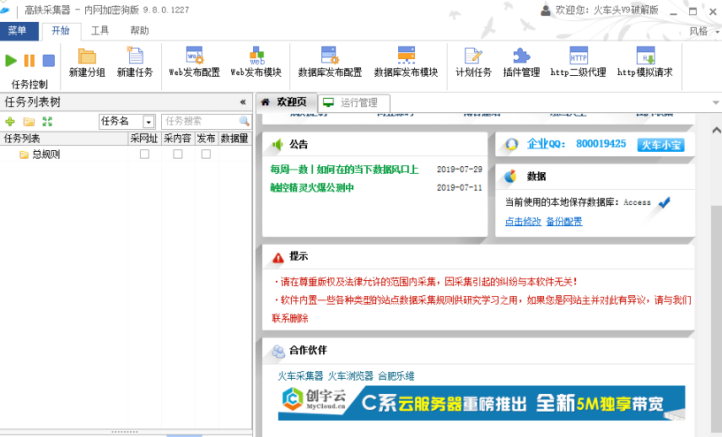Click 任务控制 group label
The image size is (722, 437).
(x=30, y=84)
